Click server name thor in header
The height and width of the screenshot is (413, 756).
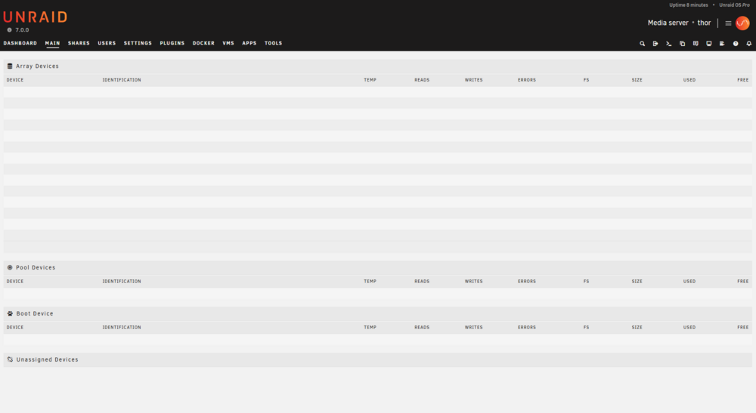point(704,23)
